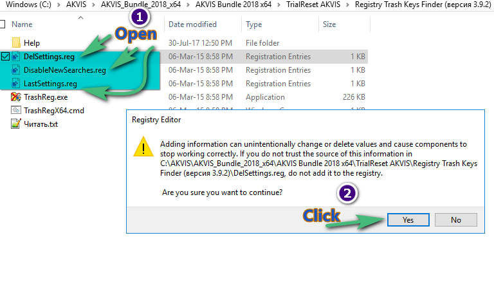Click Application type of TrashReg.exe row
Viewport: 494px width, 298px height.
pyautogui.click(x=265, y=97)
